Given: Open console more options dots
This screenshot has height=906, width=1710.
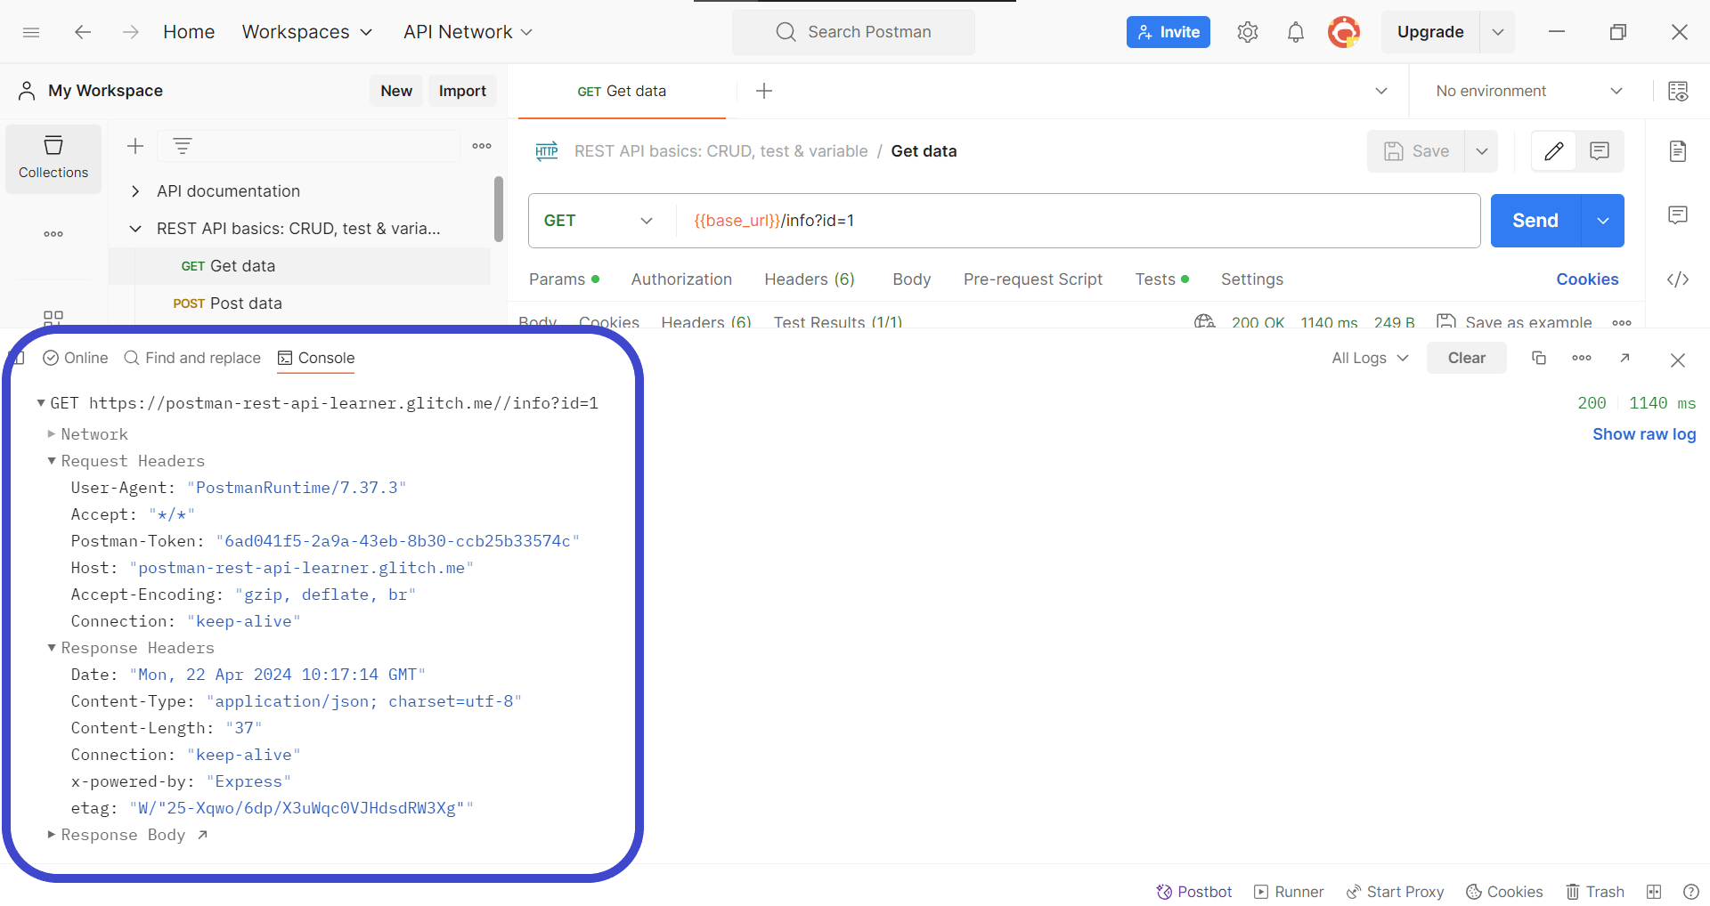Looking at the screenshot, I should (x=1582, y=358).
